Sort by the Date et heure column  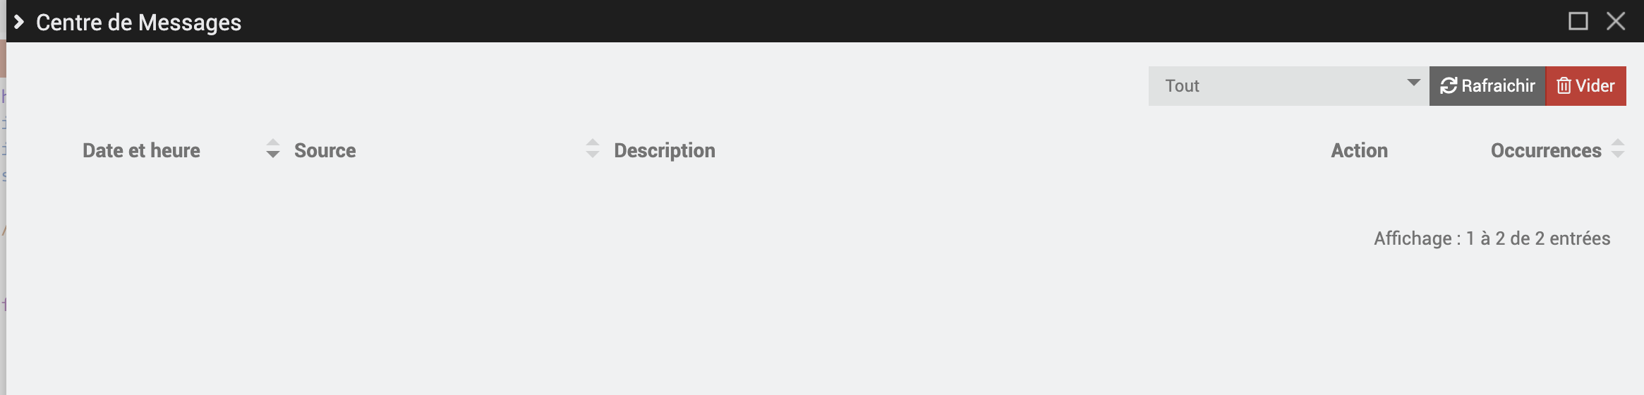tap(141, 150)
